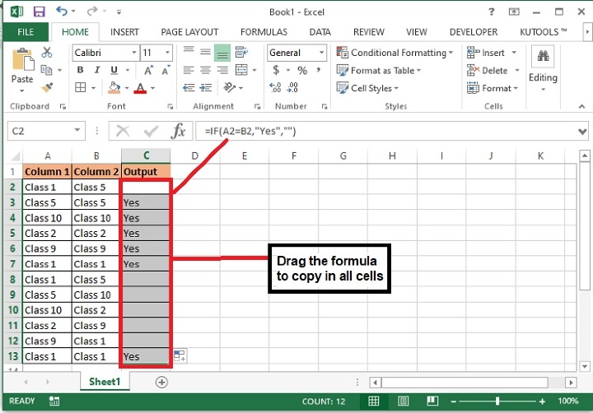Collapse the ribbon arrow
The image size is (593, 413).
tap(581, 107)
